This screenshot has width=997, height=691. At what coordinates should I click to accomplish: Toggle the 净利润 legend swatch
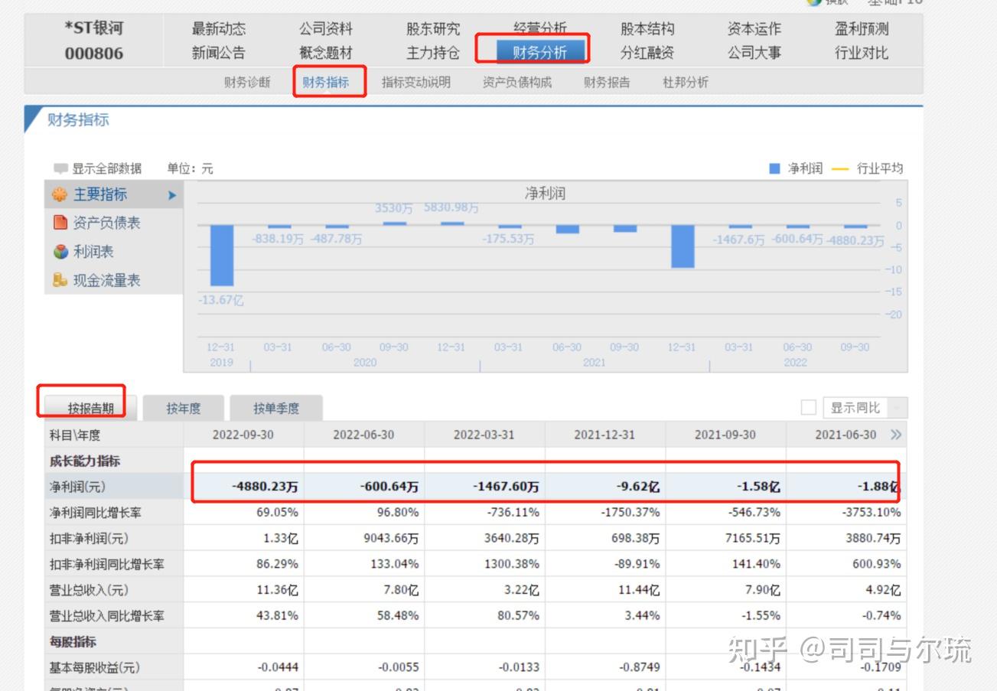click(x=774, y=168)
